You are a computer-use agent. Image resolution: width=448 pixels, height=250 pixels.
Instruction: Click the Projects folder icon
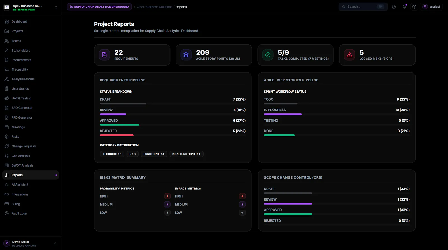[x=7, y=31]
